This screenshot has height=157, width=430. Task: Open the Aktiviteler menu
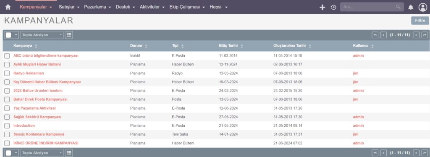point(152,7)
